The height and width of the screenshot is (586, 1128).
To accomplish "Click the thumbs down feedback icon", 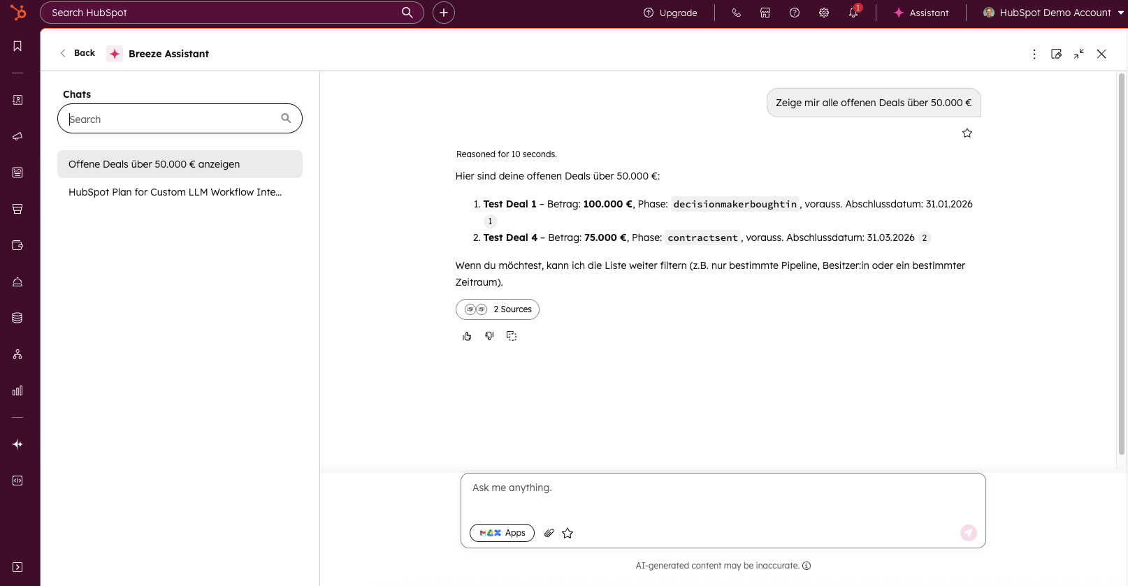I will coord(489,336).
